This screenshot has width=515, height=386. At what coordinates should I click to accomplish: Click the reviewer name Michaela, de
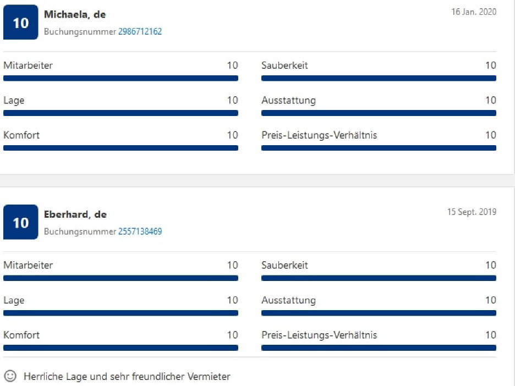coord(75,15)
